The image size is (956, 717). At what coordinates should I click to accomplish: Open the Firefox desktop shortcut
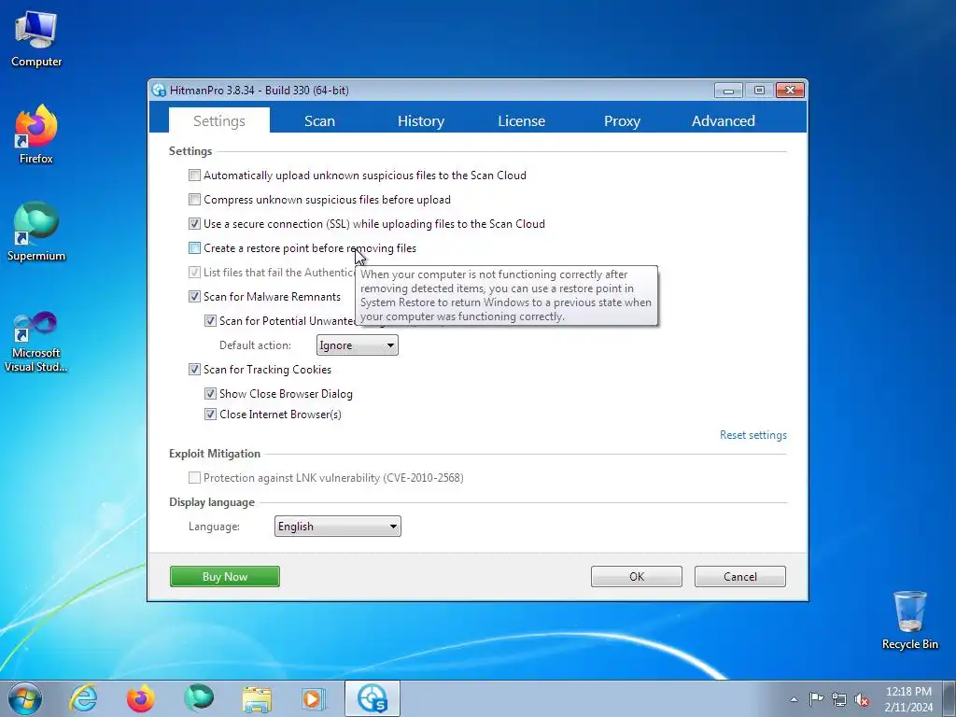36,134
